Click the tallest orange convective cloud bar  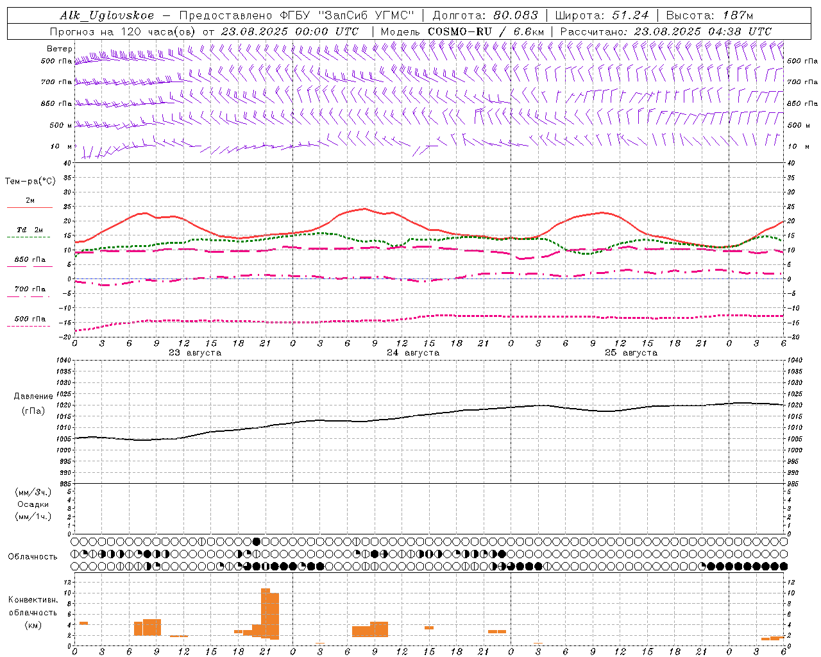pyautogui.click(x=266, y=613)
